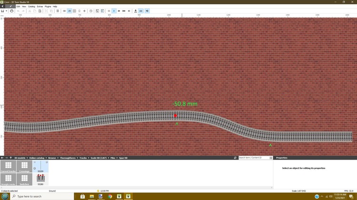Click the play simulation button
The width and height of the screenshot is (357, 200).
coord(114,11)
